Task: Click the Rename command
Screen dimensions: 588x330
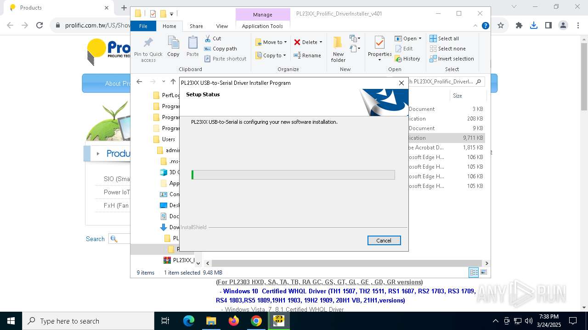Action: [x=308, y=55]
